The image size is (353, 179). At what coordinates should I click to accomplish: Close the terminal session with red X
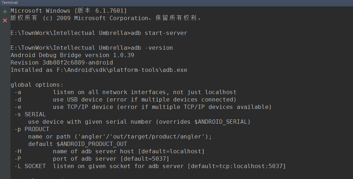pos(5,20)
